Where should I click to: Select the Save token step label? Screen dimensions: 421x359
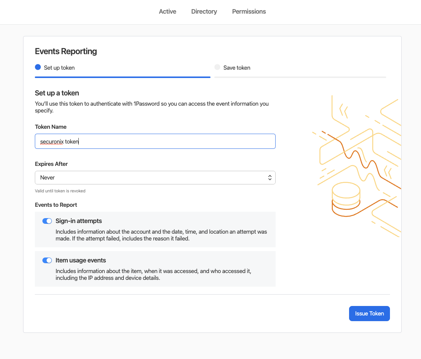(237, 68)
